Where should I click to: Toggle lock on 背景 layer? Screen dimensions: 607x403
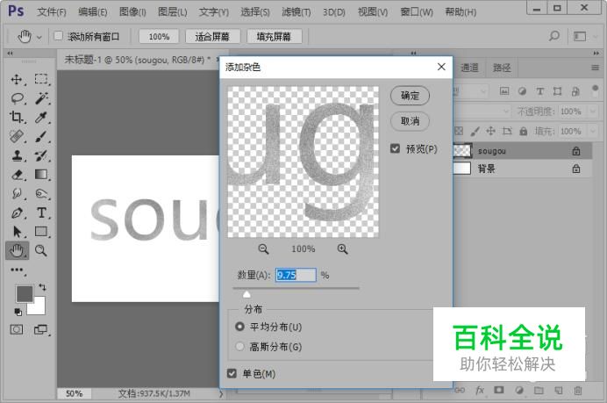point(576,169)
